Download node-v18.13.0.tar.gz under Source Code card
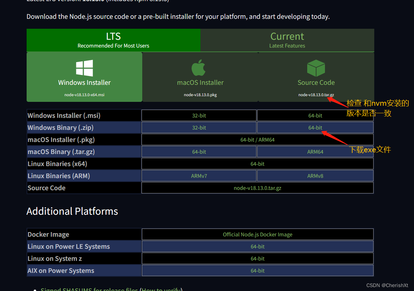 (x=316, y=95)
